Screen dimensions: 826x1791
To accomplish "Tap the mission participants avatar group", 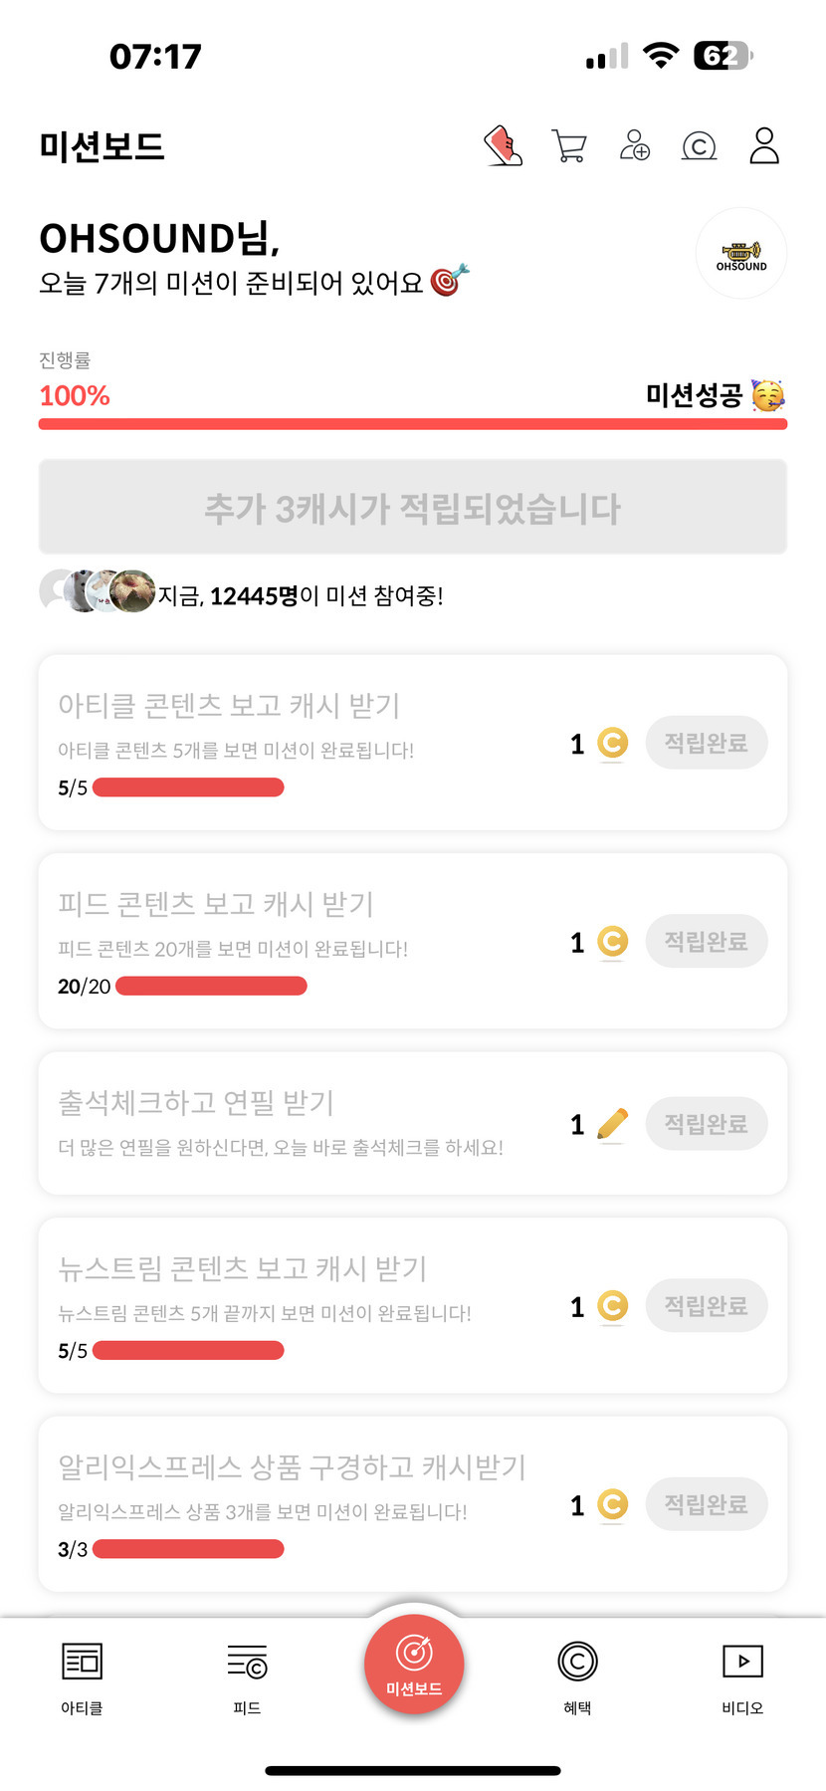I will point(98,591).
